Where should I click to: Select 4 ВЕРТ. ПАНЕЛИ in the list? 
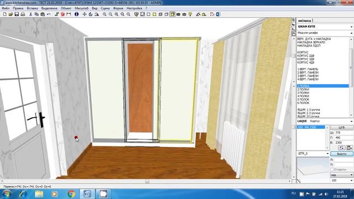click(308, 80)
